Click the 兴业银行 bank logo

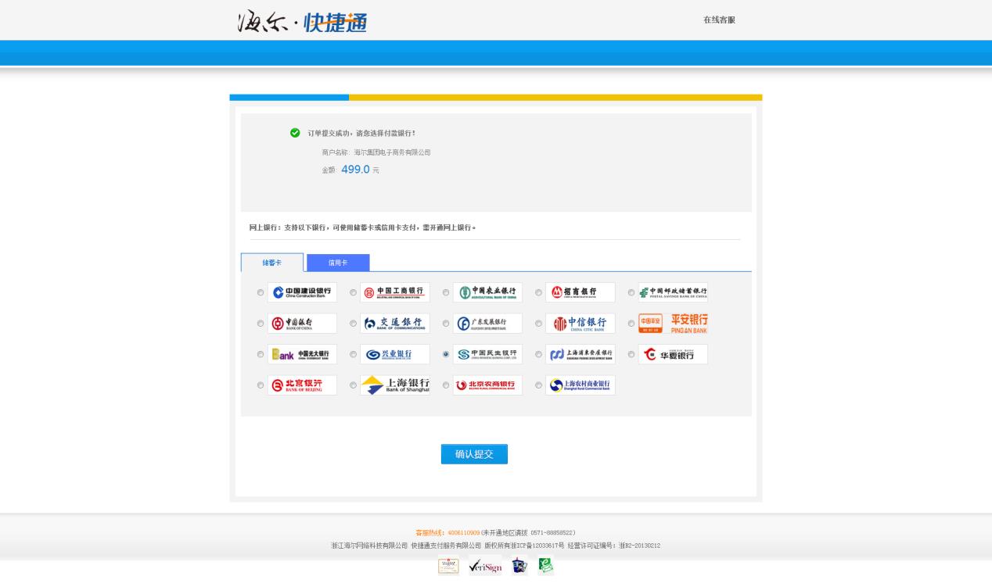(395, 354)
